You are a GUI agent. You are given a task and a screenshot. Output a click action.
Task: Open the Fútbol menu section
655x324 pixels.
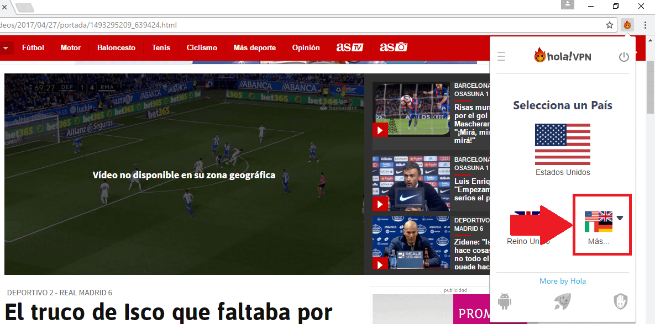pyautogui.click(x=33, y=47)
